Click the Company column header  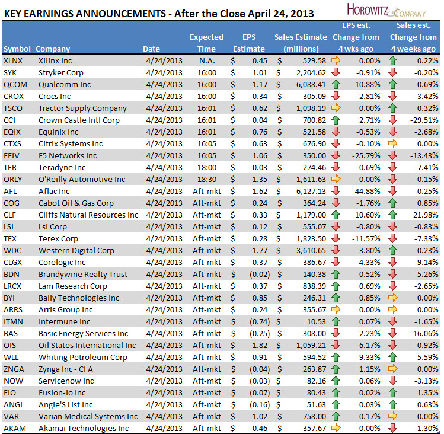[x=53, y=49]
